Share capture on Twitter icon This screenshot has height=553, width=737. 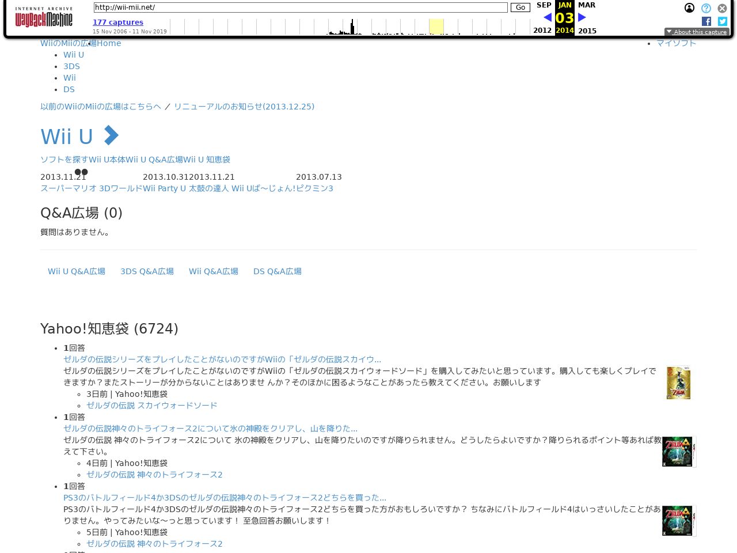tap(723, 21)
